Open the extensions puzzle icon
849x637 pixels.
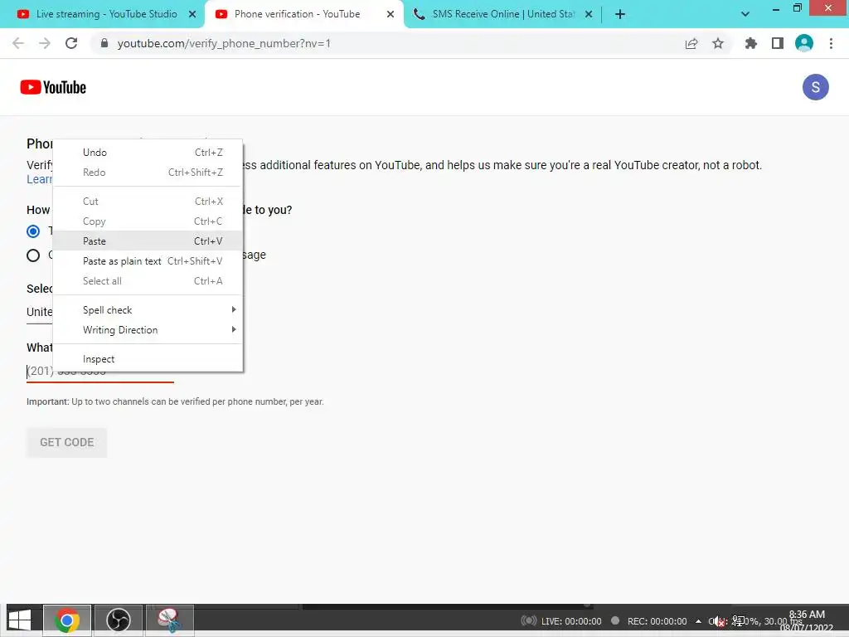750,43
